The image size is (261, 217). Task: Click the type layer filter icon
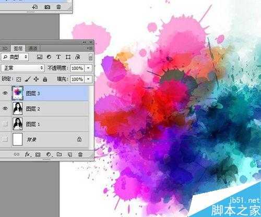pyautogui.click(x=58, y=57)
